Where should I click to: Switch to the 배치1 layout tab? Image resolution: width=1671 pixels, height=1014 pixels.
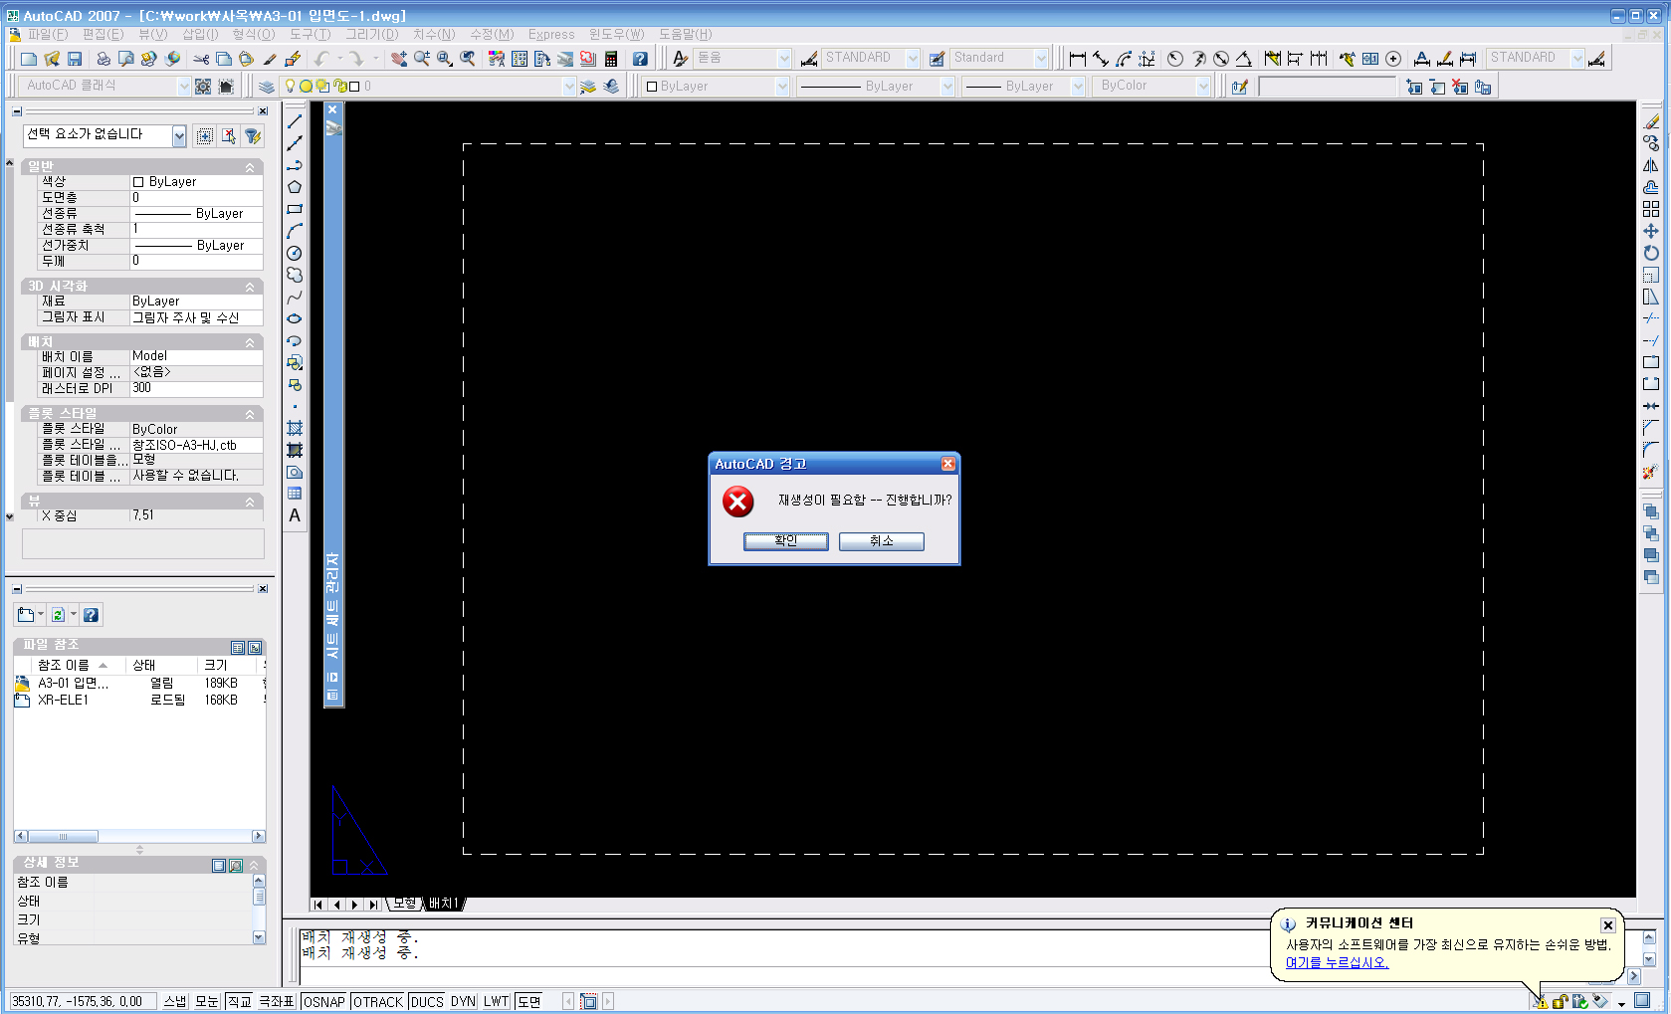tap(443, 904)
